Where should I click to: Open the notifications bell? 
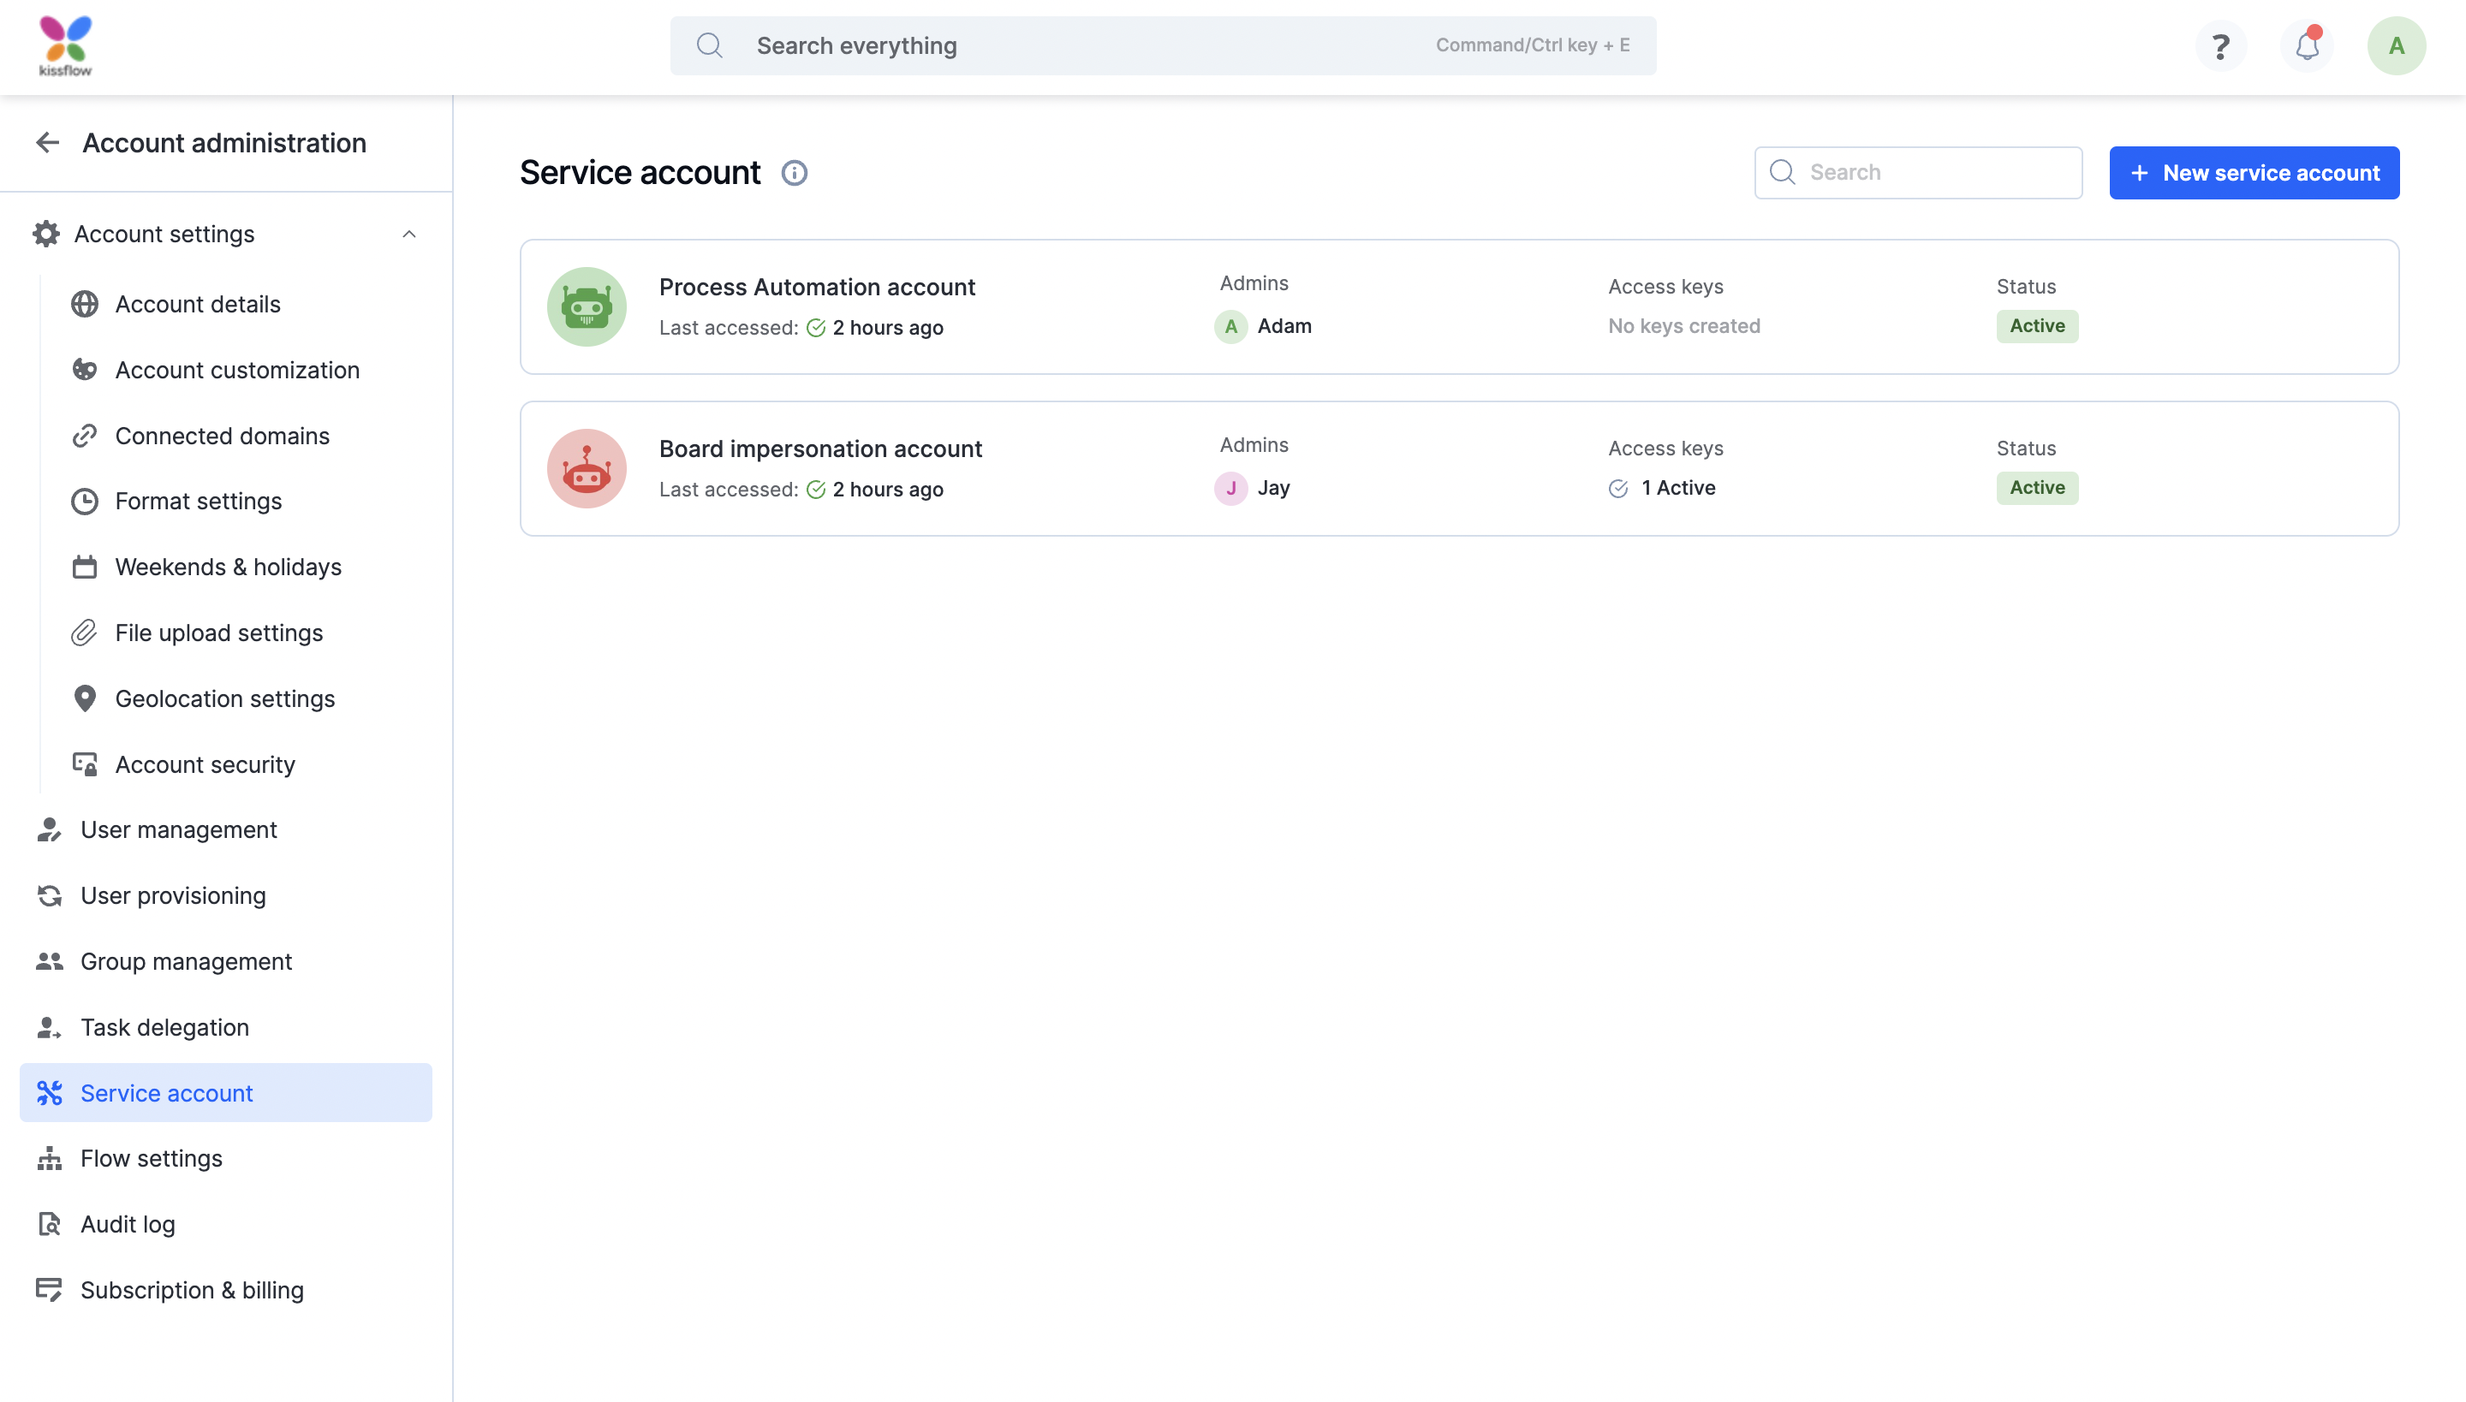(2307, 45)
